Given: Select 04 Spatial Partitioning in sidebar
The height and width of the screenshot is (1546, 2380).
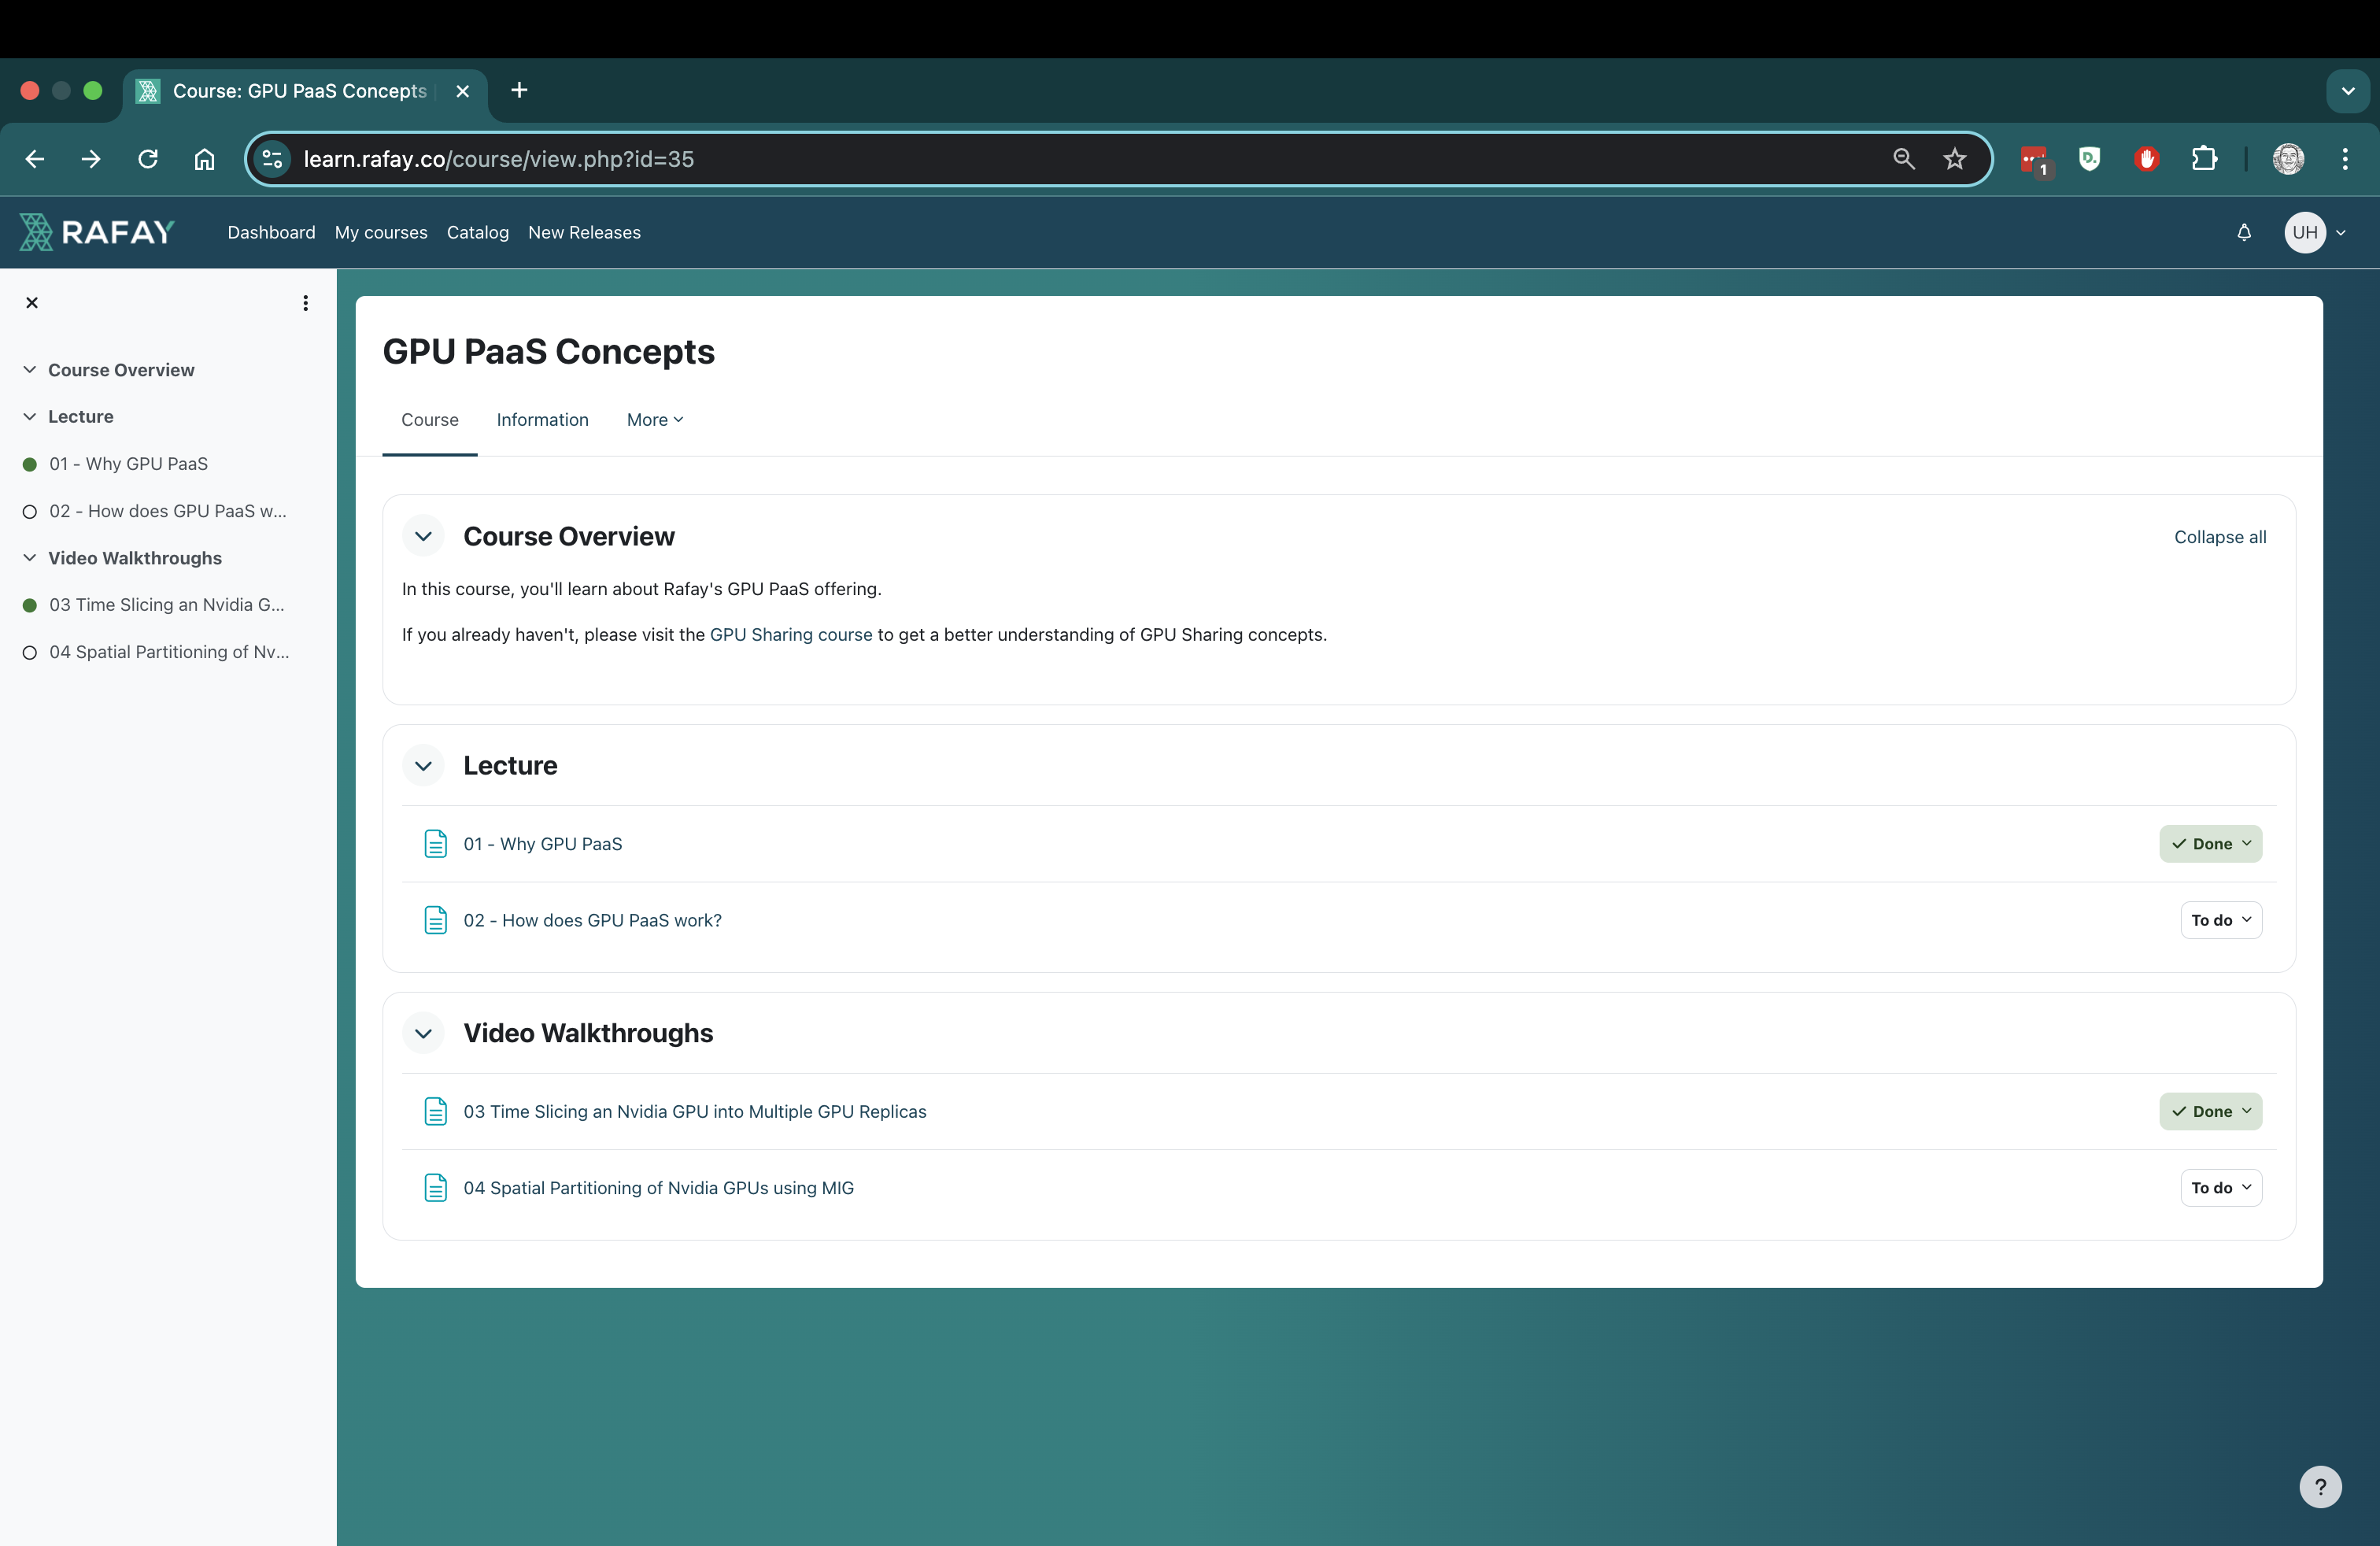Looking at the screenshot, I should point(169,652).
